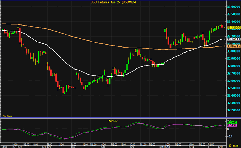Viewport: 241px width, 148px height.
Task: Click the tall red gap-up candle near 5/13
Action: point(166,33)
